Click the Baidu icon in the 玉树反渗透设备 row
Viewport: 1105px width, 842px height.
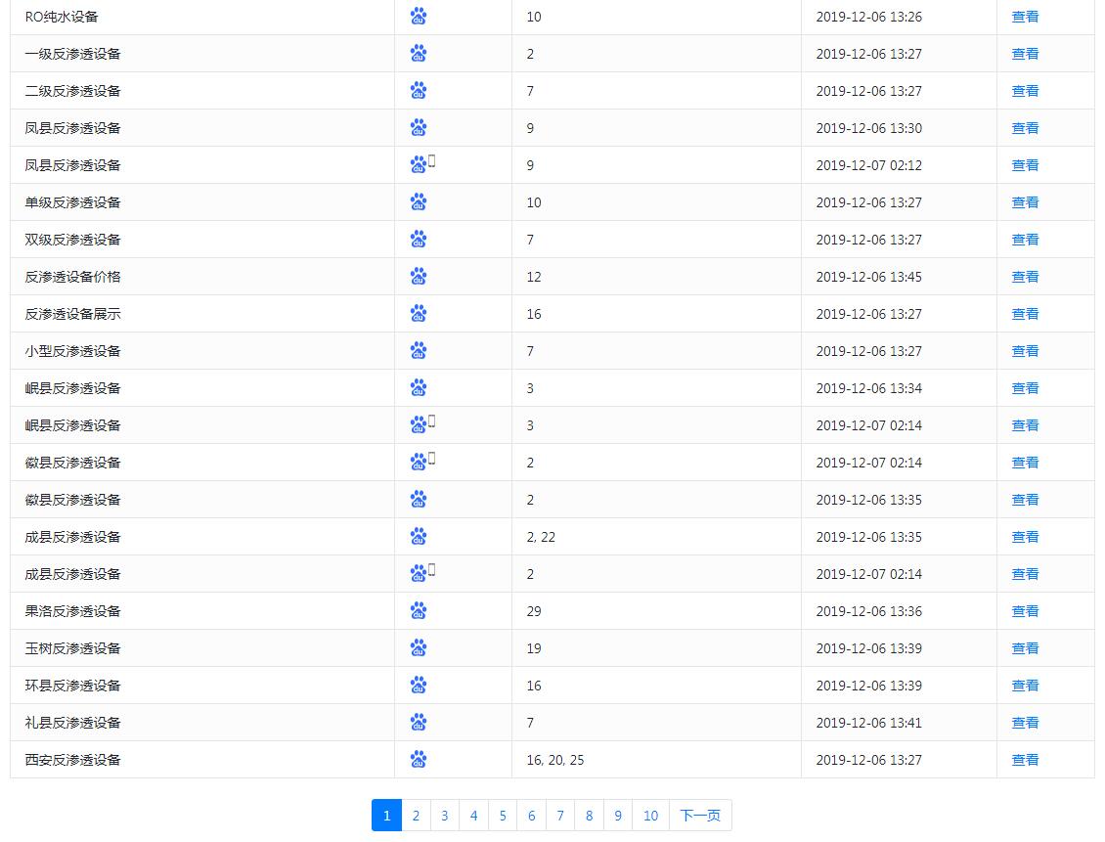click(419, 648)
